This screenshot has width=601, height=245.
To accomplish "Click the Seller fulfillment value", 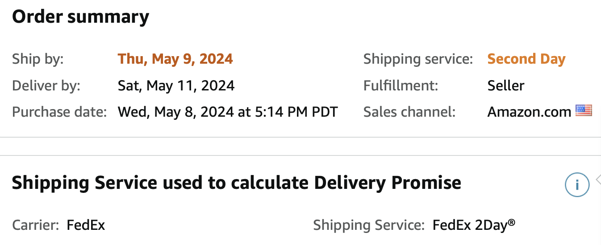I will pos(506,85).
